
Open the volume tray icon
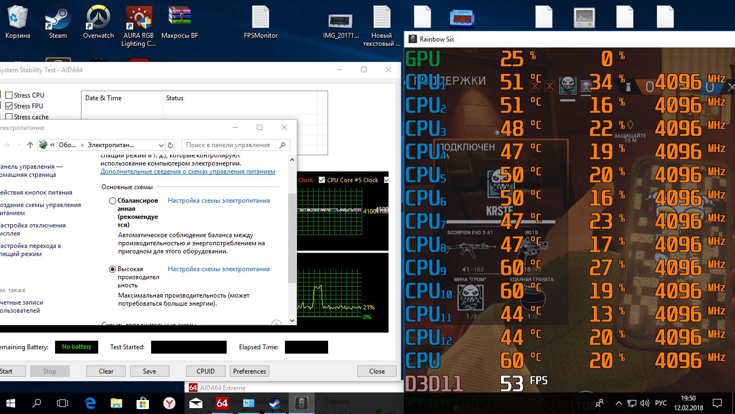[644, 403]
